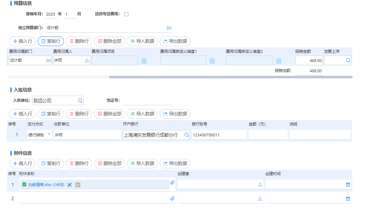The height and width of the screenshot is (208, 365).
Task: Click the paperclip icon in attachment row 1
Action: 172,183
